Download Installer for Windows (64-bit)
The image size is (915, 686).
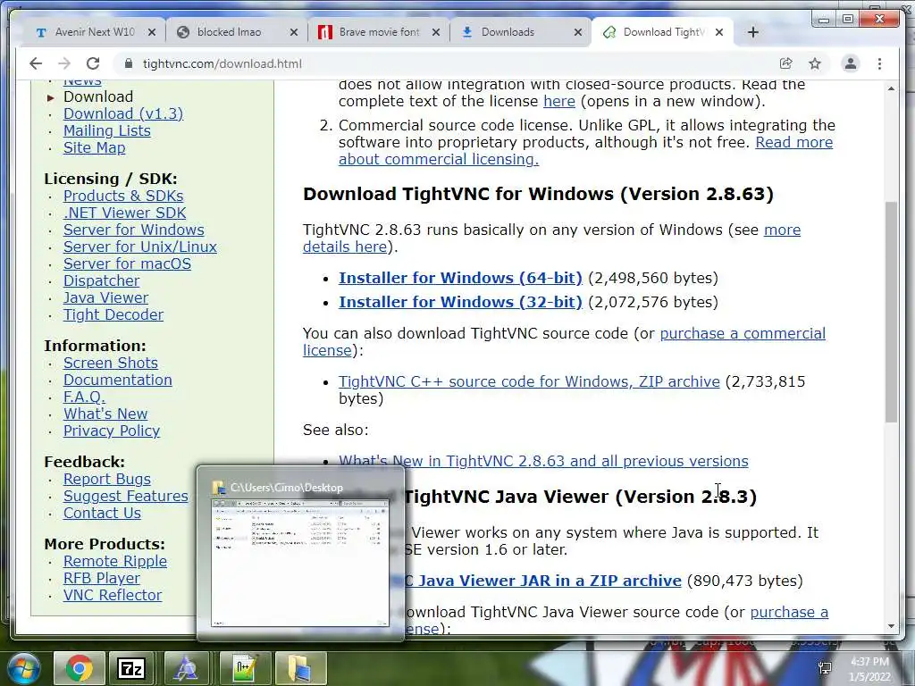coord(460,278)
